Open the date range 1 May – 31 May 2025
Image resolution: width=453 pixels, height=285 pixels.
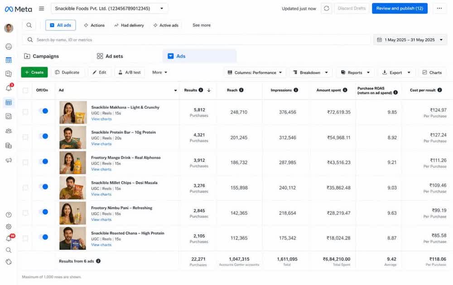tap(410, 40)
